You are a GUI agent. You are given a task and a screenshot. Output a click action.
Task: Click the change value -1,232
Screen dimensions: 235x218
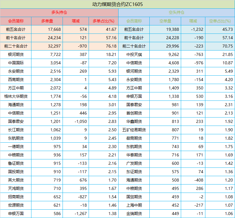197,29
